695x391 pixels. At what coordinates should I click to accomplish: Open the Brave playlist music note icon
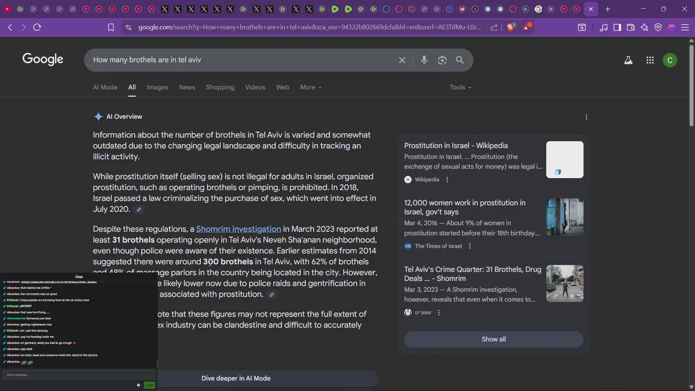click(x=603, y=27)
